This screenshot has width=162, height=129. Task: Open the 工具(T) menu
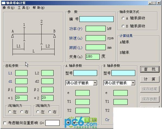click(24, 8)
